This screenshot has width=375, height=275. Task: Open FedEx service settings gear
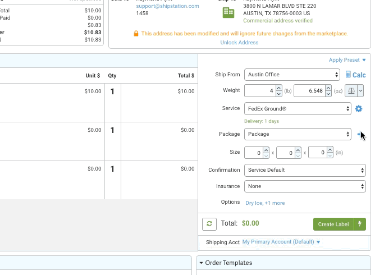coord(359,109)
